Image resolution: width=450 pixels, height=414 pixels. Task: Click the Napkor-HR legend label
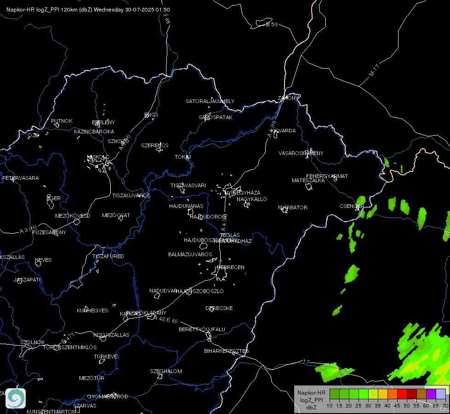click(x=311, y=393)
